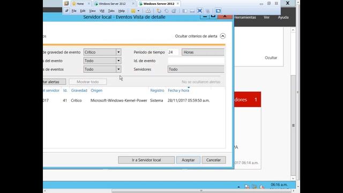The height and width of the screenshot is (193, 343).
Task: Sort by the Registro column header
Action: (x=157, y=91)
